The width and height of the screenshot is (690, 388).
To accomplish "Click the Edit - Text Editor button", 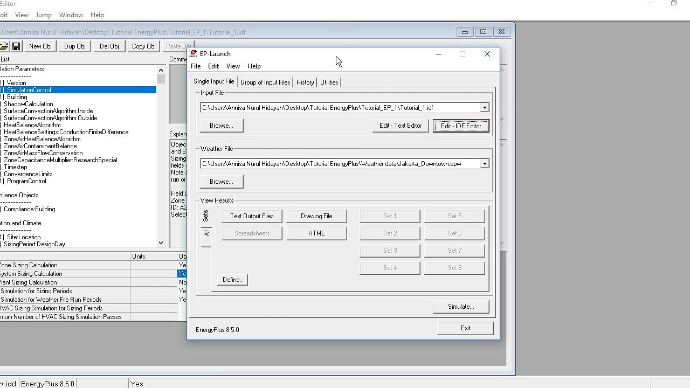I will tap(401, 126).
